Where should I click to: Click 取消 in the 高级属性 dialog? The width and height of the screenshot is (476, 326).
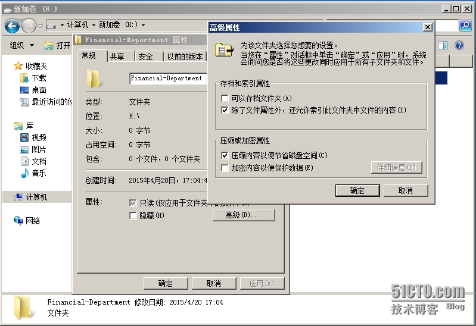click(x=406, y=191)
